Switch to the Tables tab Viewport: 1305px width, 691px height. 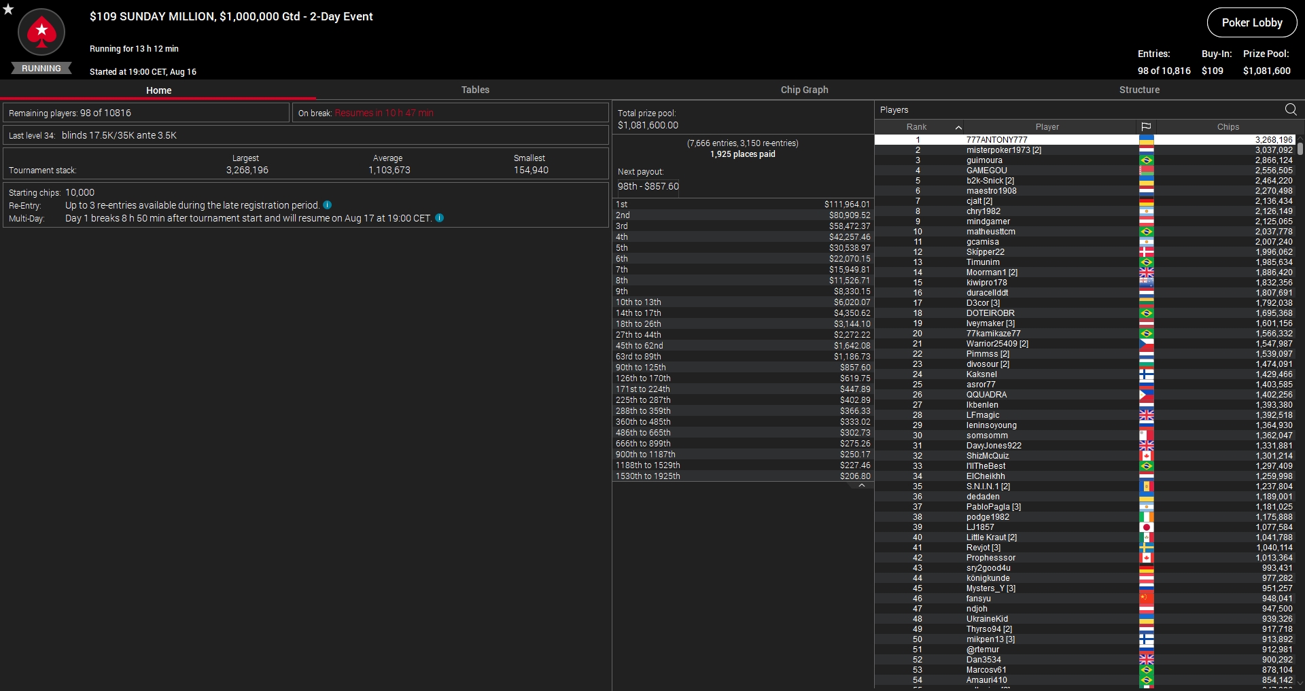pyautogui.click(x=475, y=90)
